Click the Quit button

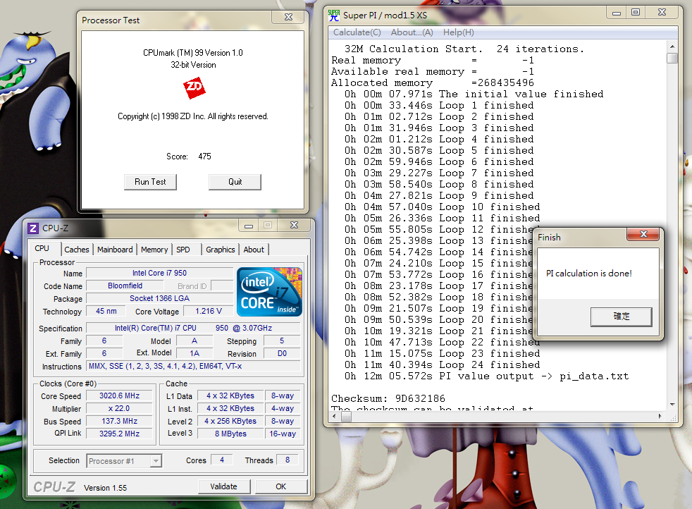pos(235,182)
